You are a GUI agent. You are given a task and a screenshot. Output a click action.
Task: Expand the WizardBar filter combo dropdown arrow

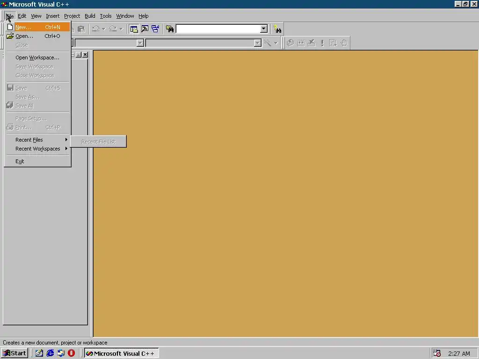pyautogui.click(x=140, y=43)
